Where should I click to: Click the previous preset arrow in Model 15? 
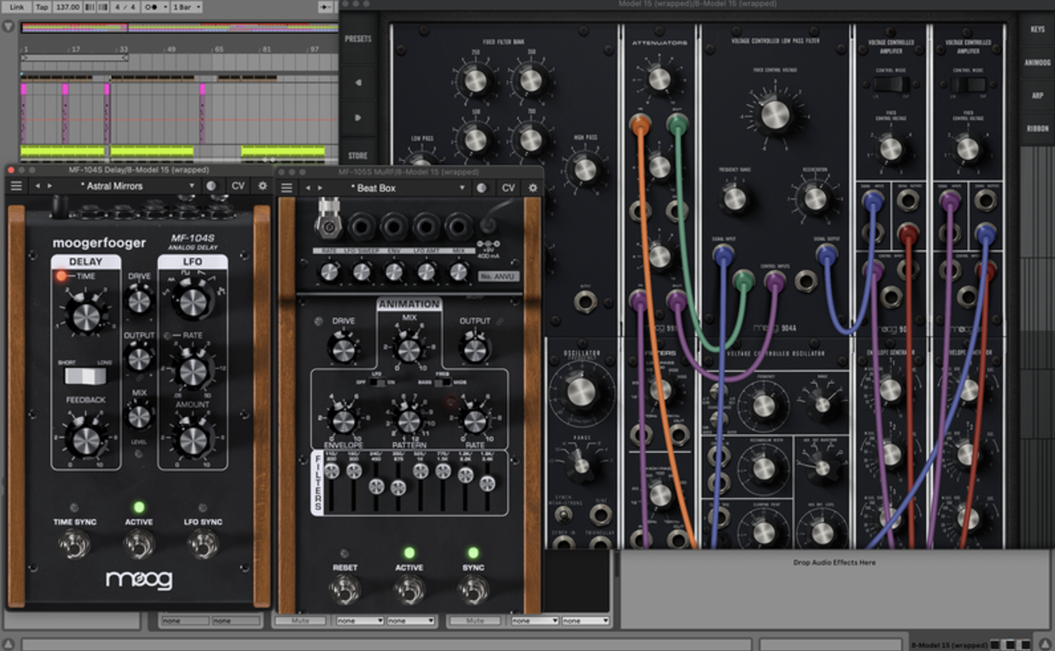[x=358, y=83]
